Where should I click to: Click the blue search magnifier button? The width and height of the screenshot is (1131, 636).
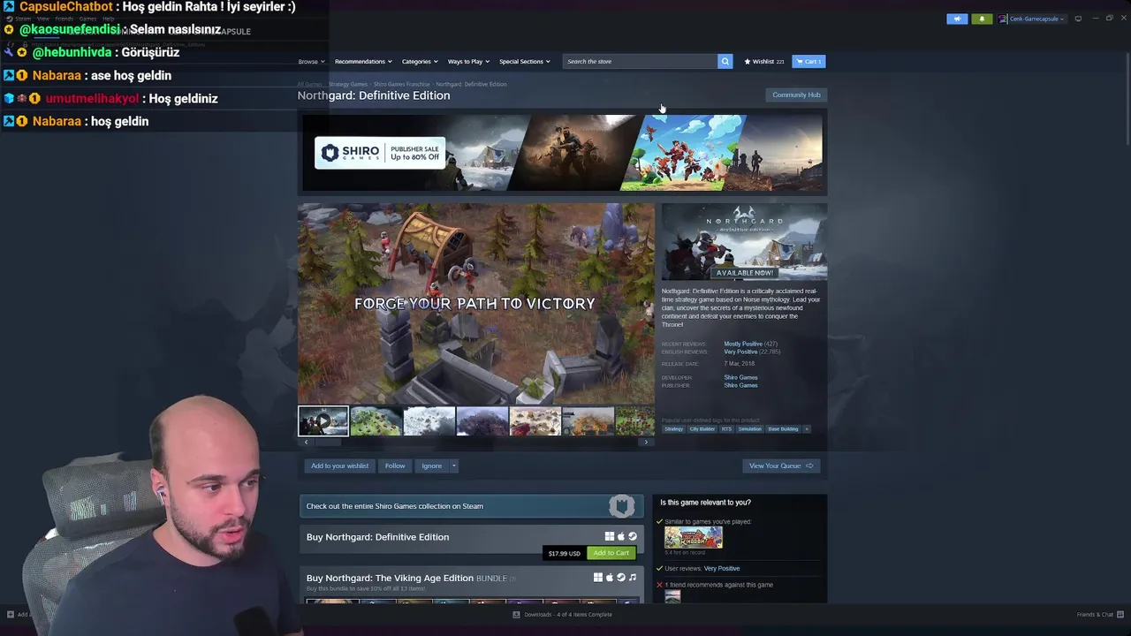[x=725, y=61]
